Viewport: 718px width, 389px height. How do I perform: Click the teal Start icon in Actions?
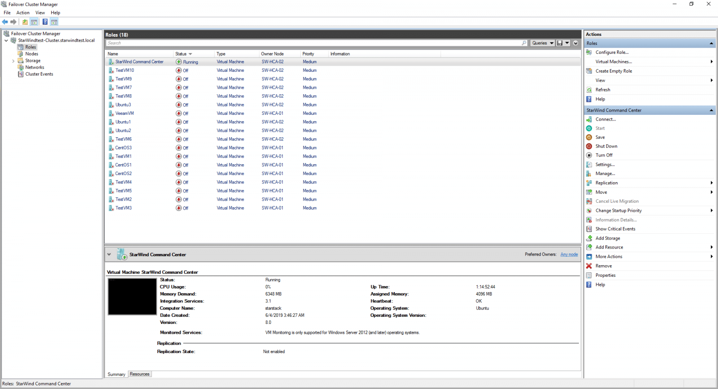tap(589, 128)
